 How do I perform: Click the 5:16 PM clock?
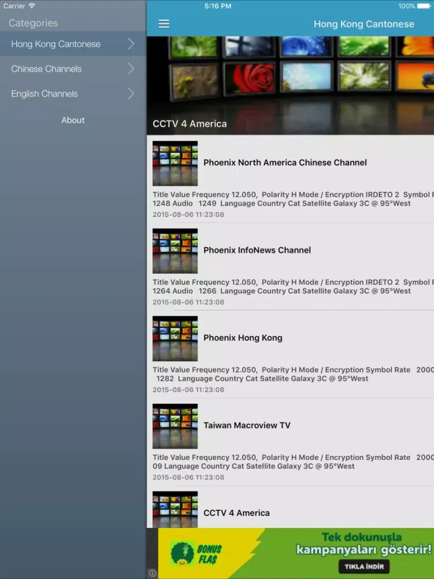[x=218, y=6]
